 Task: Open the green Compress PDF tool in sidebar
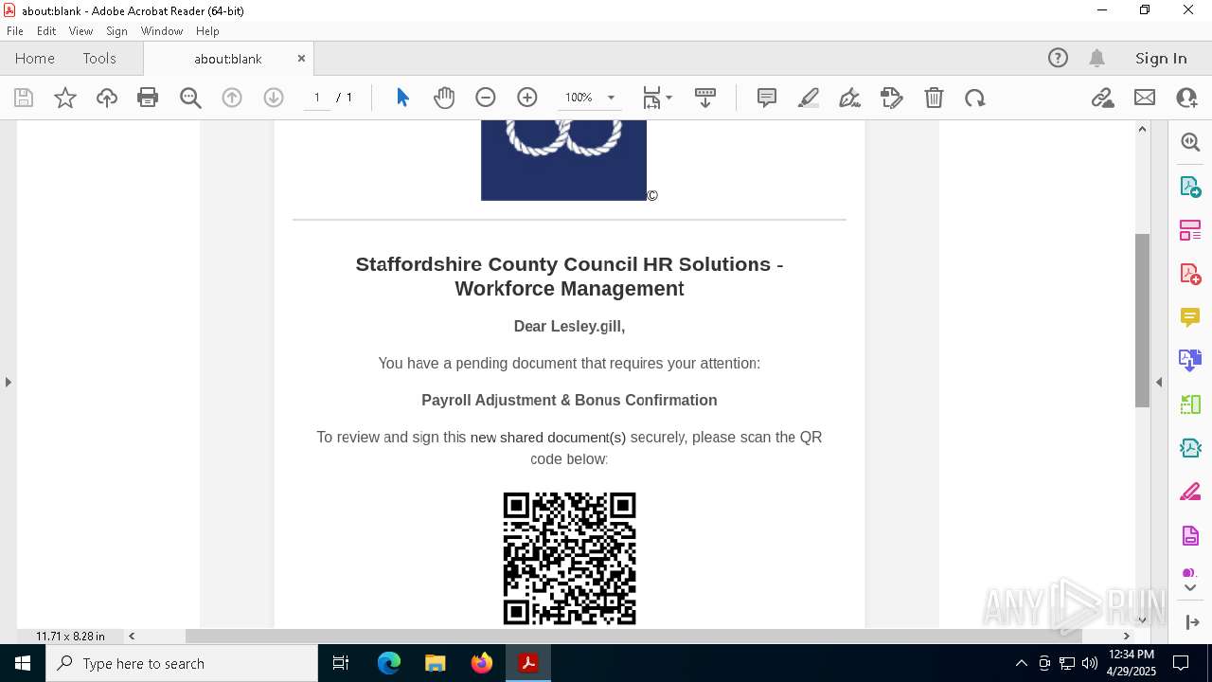click(x=1190, y=404)
